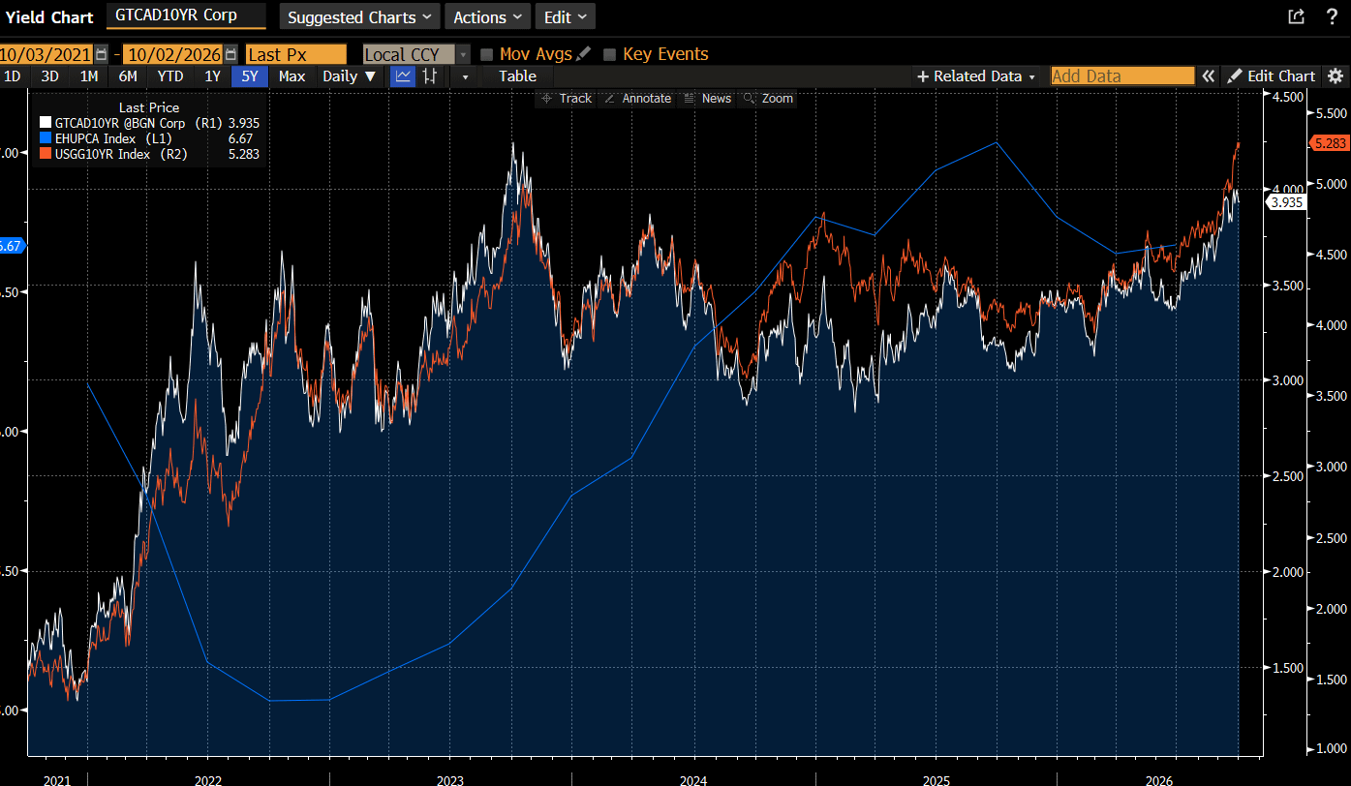Activate the Track crosshair tool
Image resolution: width=1351 pixels, height=786 pixels.
coord(566,99)
